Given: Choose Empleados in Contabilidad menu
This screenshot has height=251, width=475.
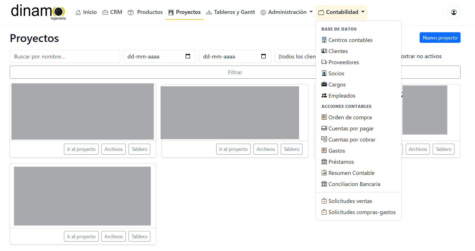Looking at the screenshot, I should click(342, 96).
